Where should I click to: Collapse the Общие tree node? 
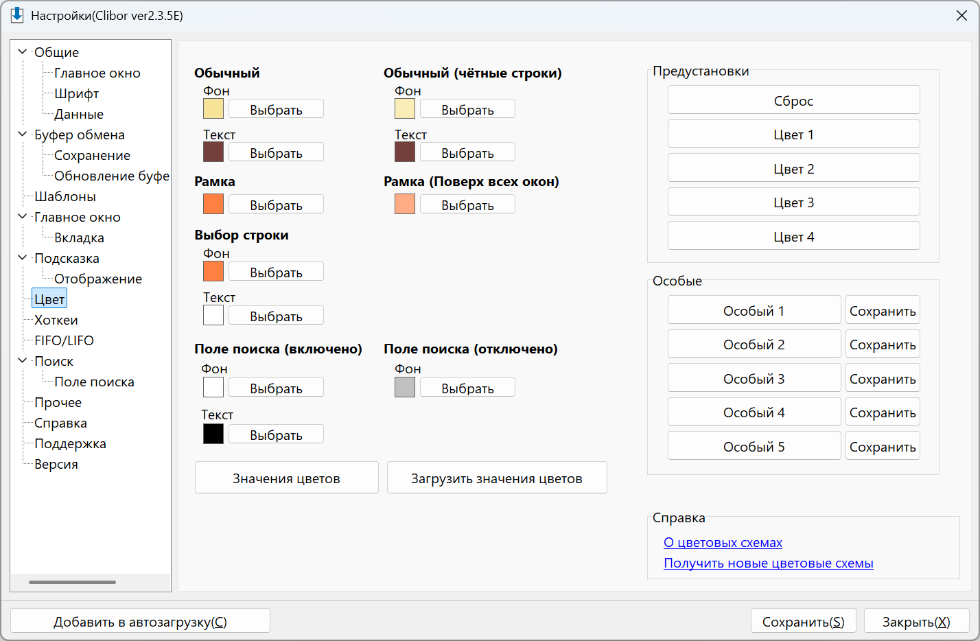click(x=23, y=52)
